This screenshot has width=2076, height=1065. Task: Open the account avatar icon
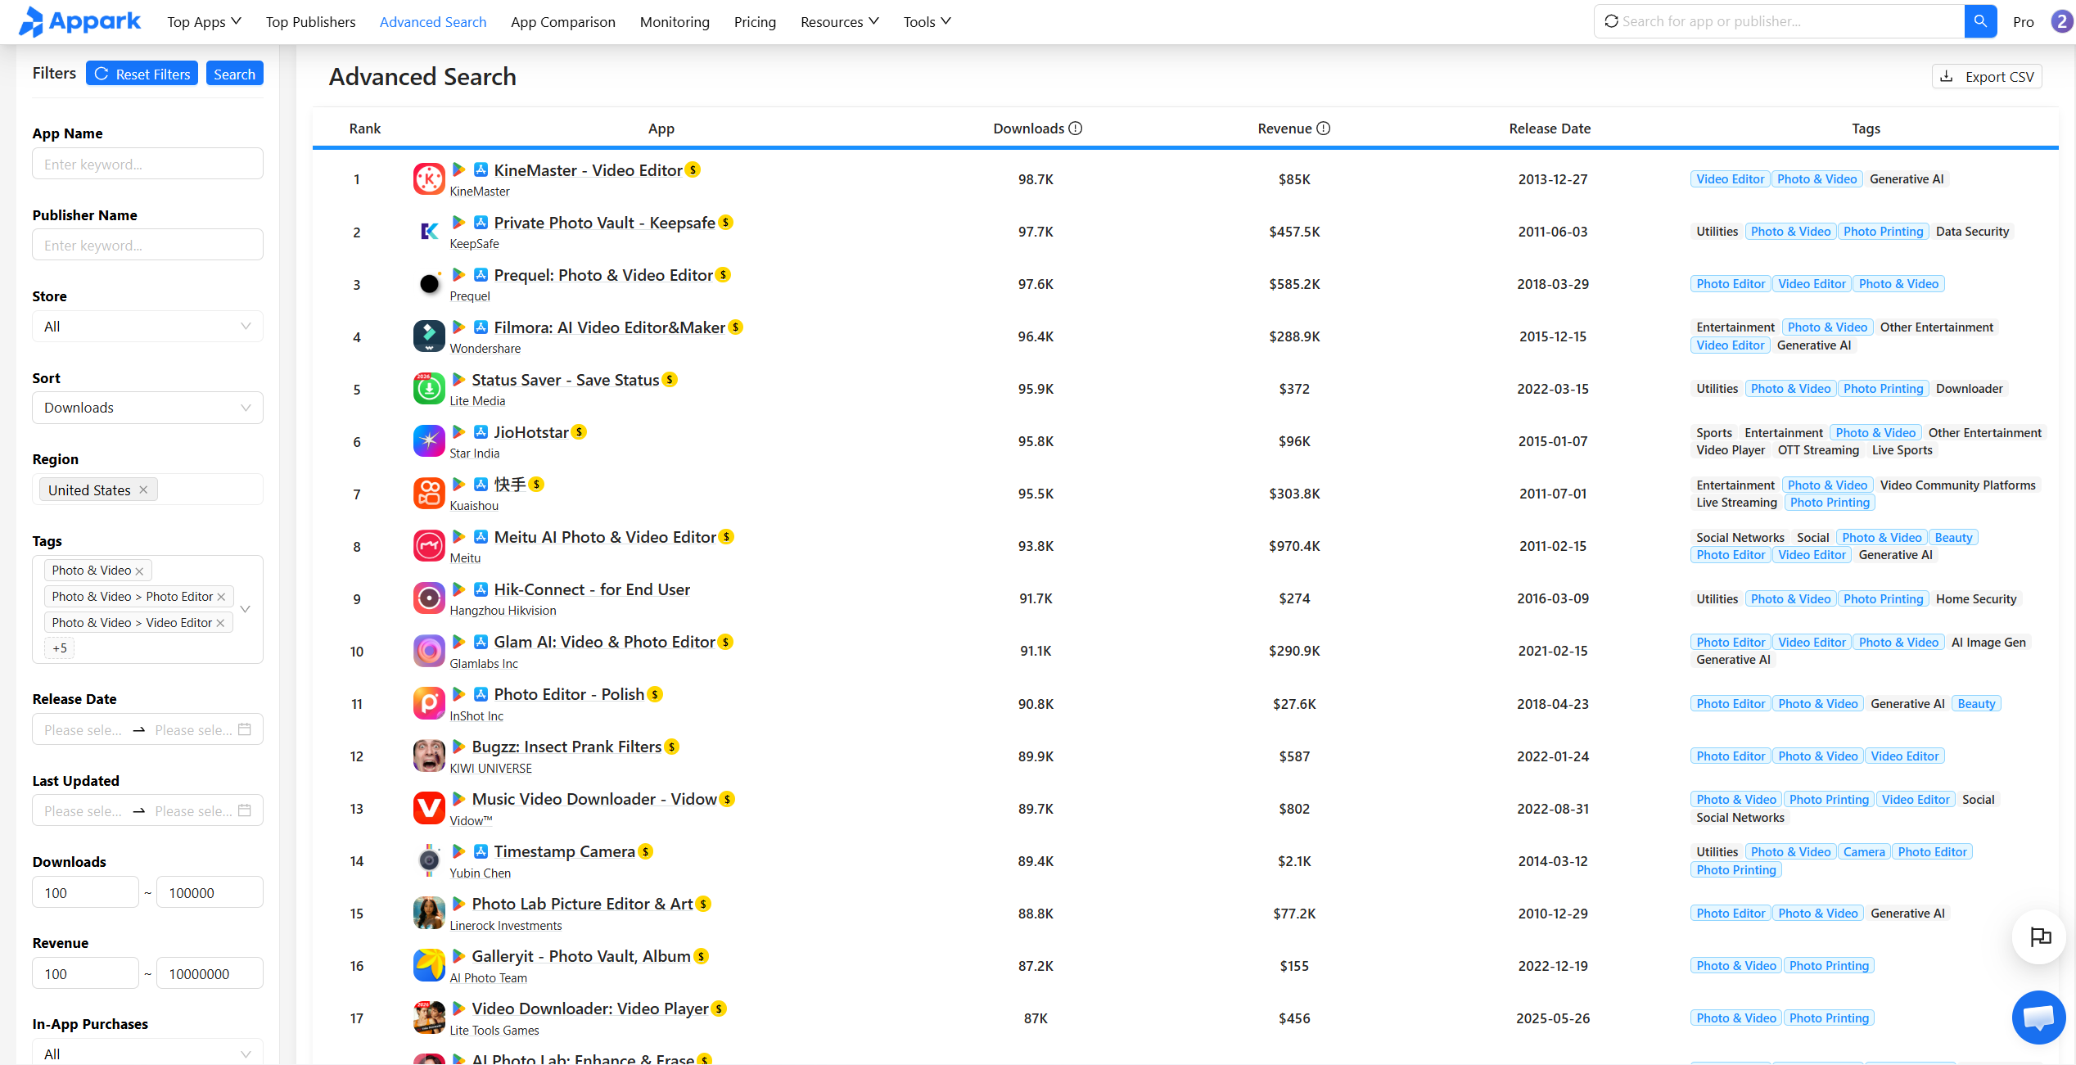tap(2061, 21)
